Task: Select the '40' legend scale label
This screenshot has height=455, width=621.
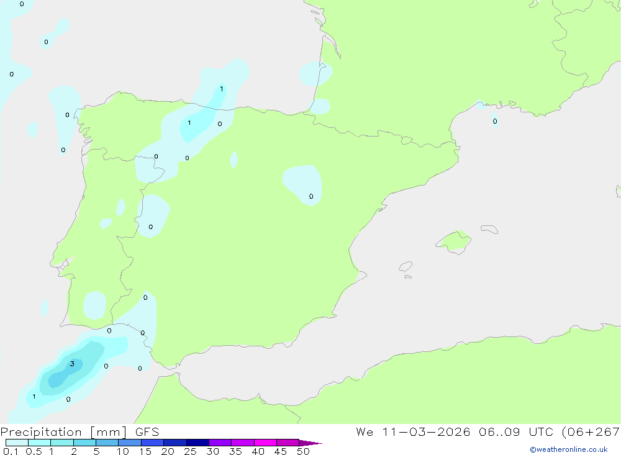Action: [258, 451]
